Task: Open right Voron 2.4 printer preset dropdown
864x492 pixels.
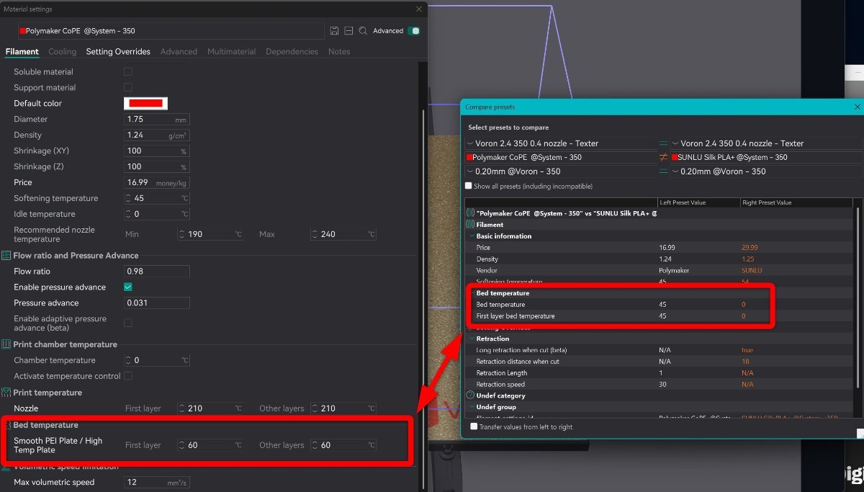Action: click(766, 143)
